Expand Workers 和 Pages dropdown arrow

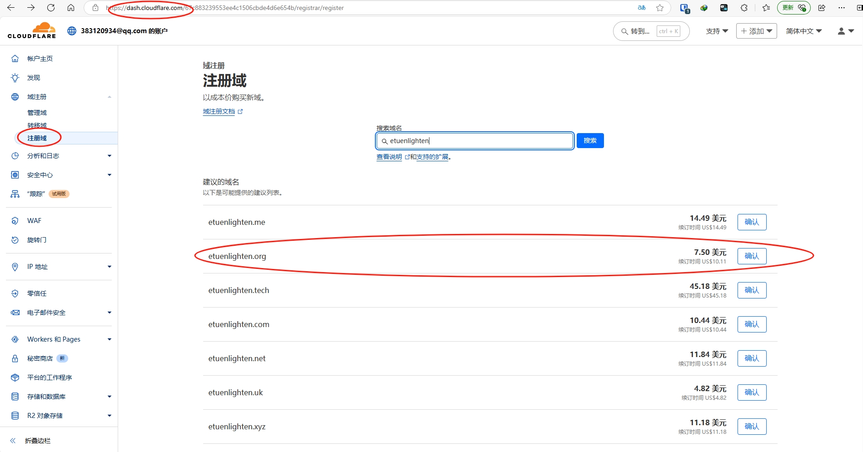109,339
